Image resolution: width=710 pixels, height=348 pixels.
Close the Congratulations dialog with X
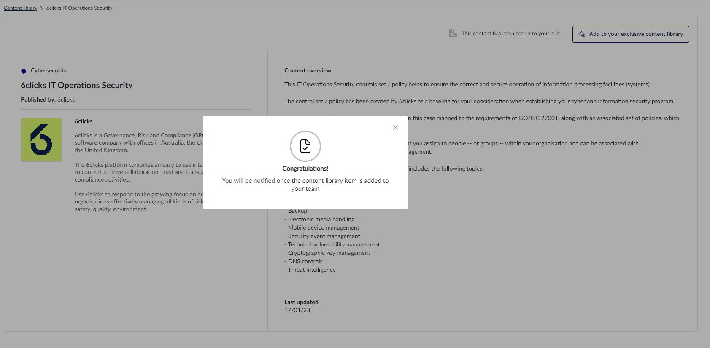click(395, 128)
